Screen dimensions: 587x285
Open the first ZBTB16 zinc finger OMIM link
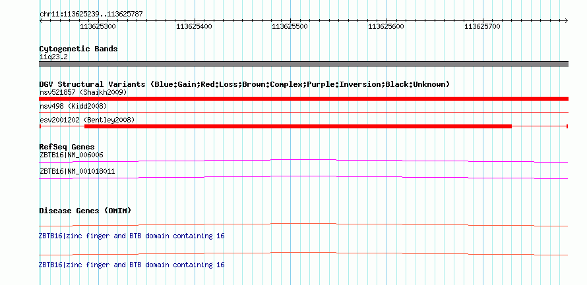(131, 236)
